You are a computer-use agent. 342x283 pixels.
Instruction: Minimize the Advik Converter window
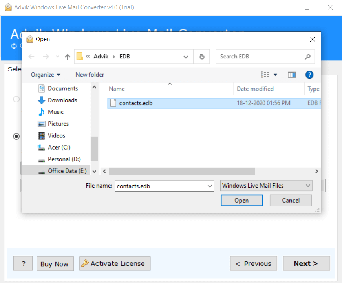coord(284,7)
